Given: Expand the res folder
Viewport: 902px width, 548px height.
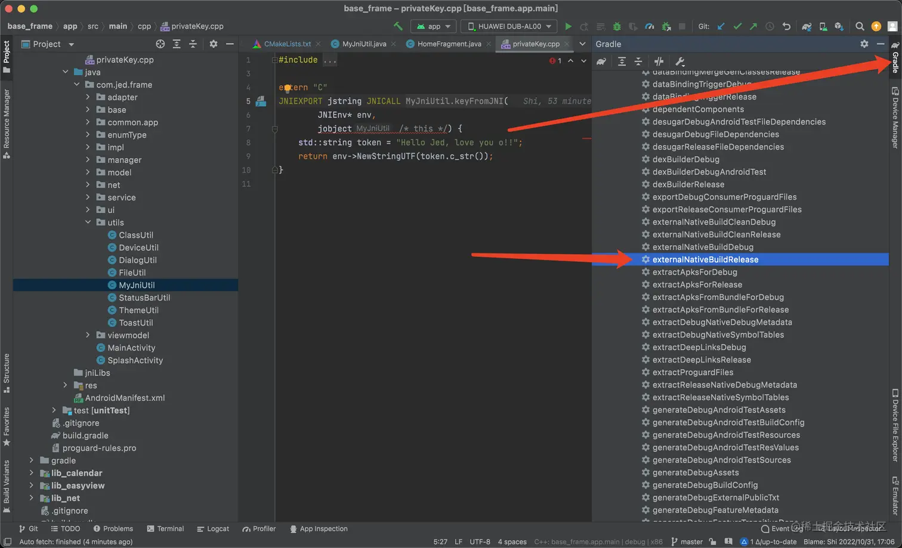Looking at the screenshot, I should (x=65, y=385).
